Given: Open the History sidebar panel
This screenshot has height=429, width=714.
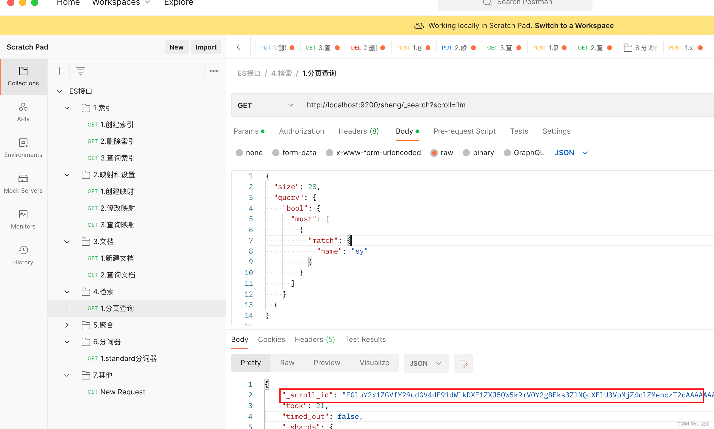Looking at the screenshot, I should pos(23,256).
